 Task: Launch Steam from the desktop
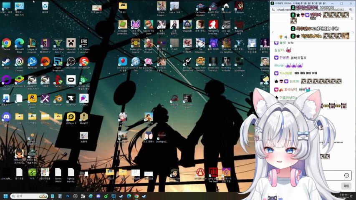coord(6,62)
